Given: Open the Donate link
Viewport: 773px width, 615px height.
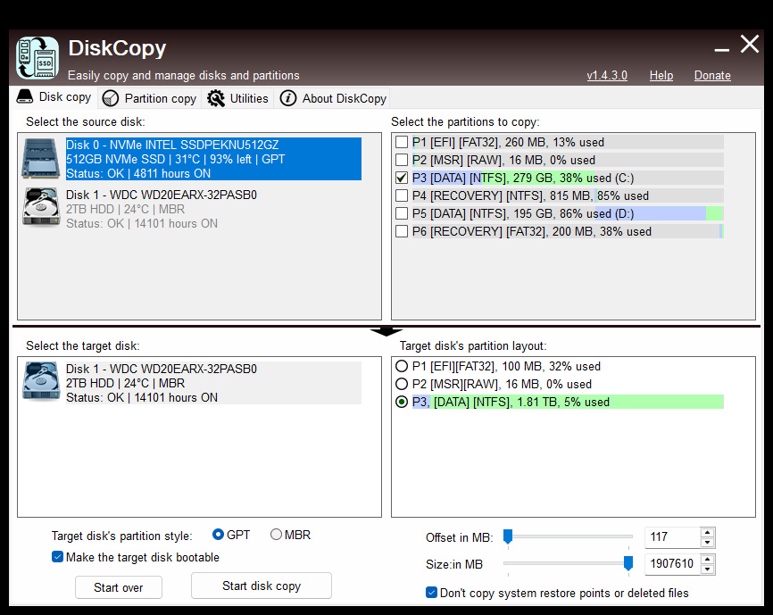Looking at the screenshot, I should tap(712, 75).
